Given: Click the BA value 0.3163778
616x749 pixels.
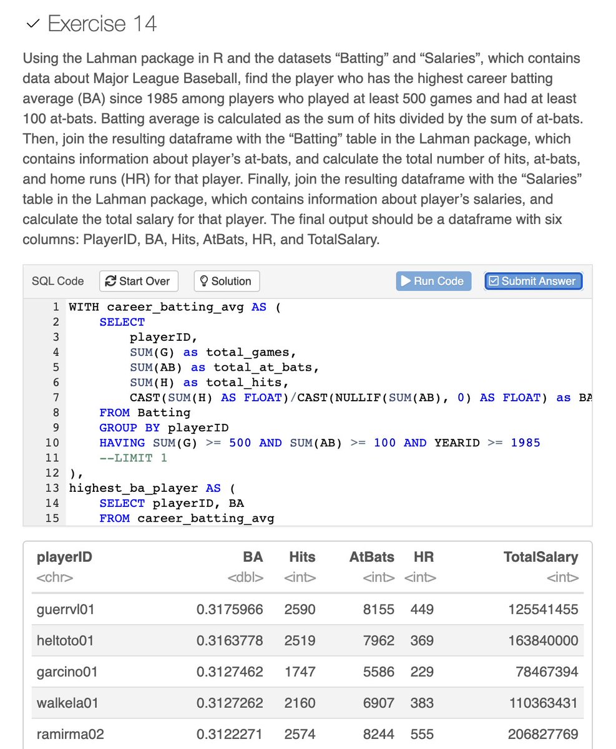Looking at the screenshot, I should pos(230,640).
